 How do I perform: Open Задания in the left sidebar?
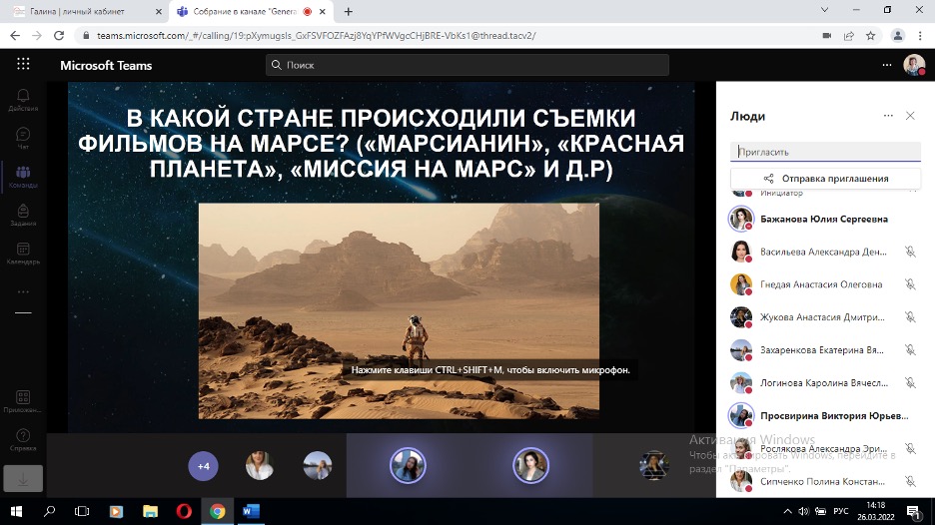point(23,216)
